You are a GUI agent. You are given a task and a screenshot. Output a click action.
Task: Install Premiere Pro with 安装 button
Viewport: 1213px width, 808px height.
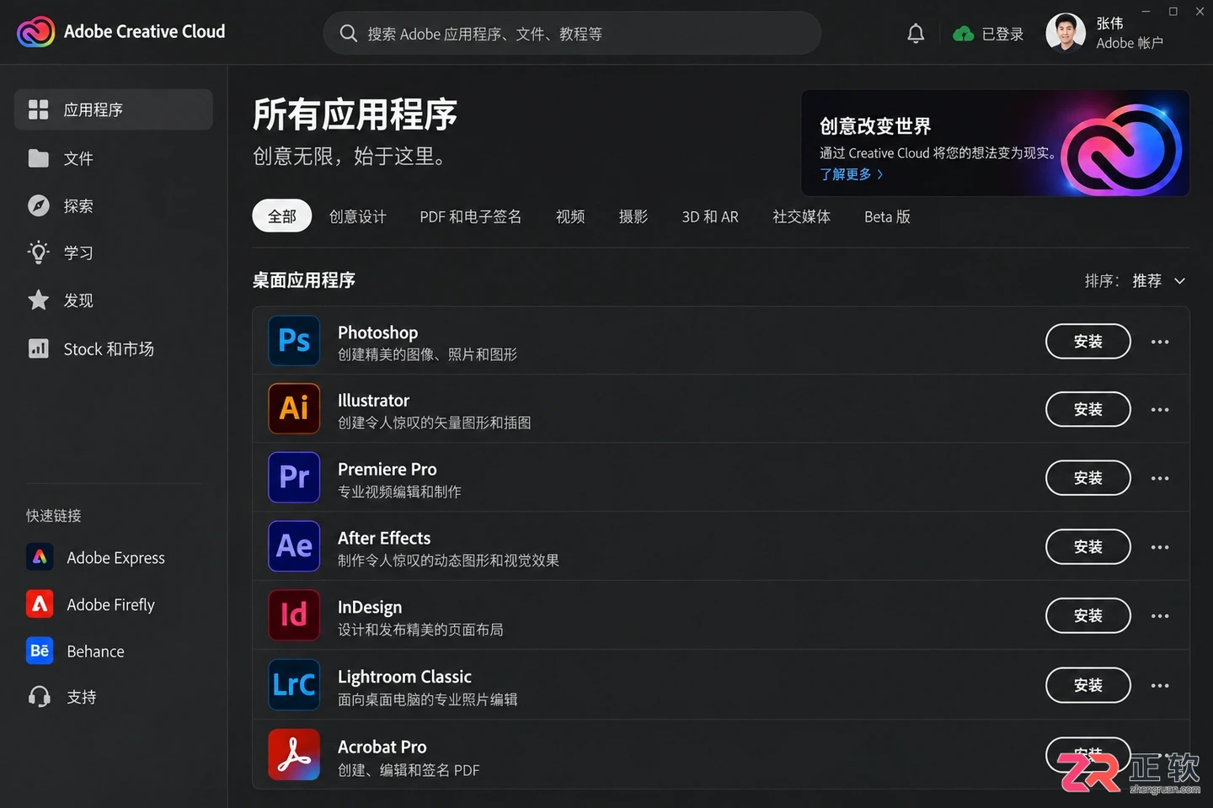(x=1088, y=478)
